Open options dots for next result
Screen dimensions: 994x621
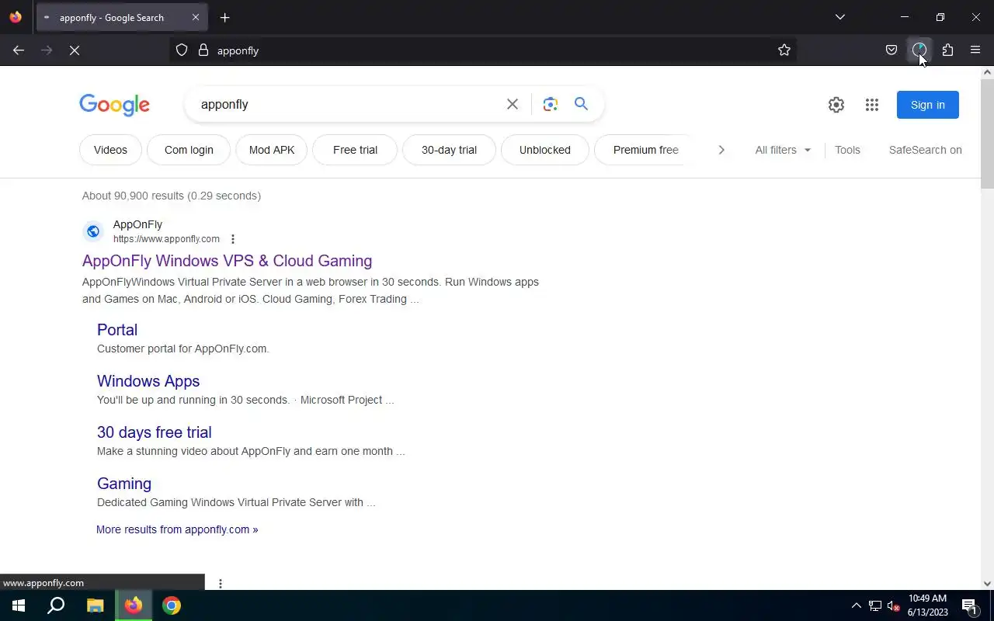click(221, 584)
